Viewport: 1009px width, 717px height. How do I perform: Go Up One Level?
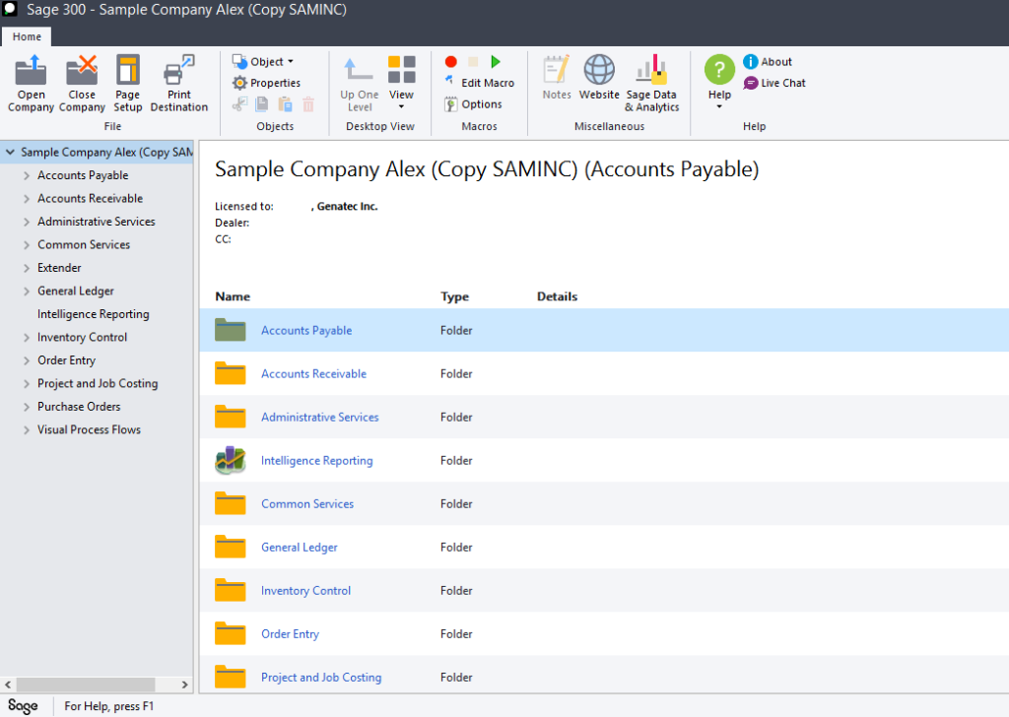click(x=359, y=84)
